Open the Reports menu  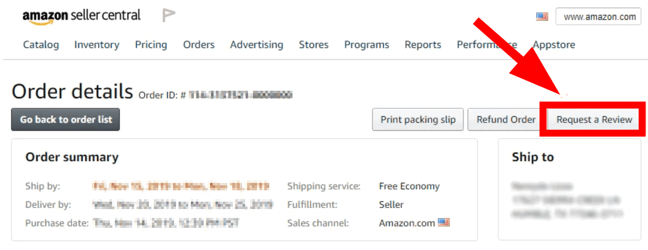coord(423,45)
